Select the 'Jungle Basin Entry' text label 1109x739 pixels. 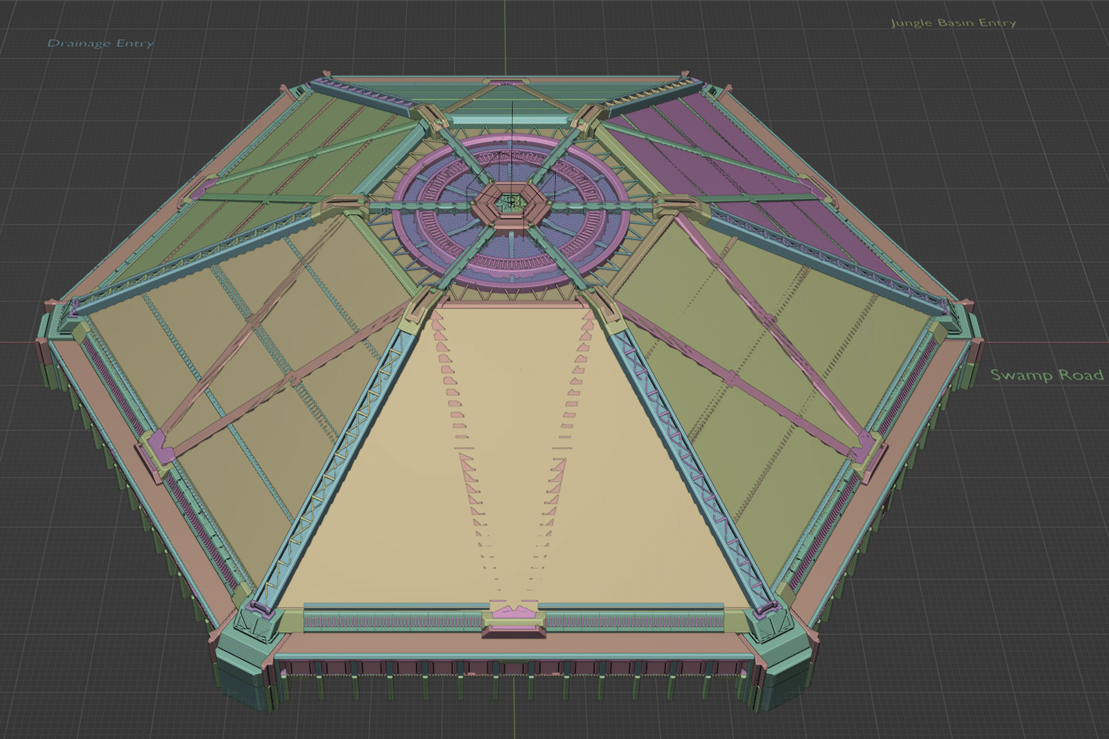click(x=954, y=23)
